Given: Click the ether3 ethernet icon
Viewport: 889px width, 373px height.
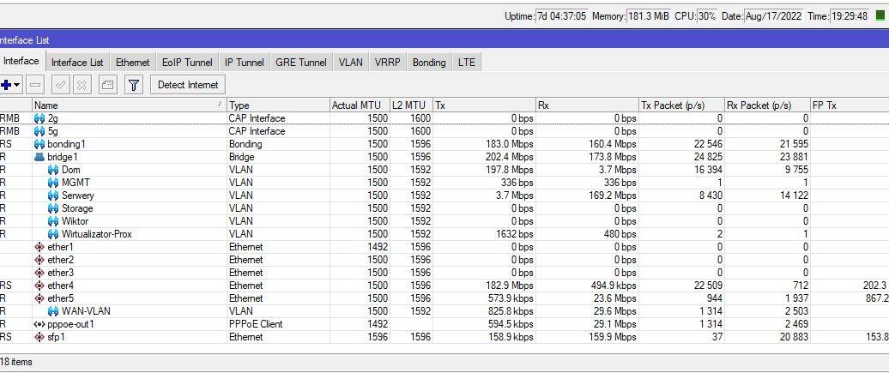Looking at the screenshot, I should pos(39,273).
